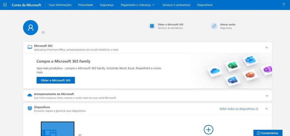The width and height of the screenshot is (290, 136).
Task: Click the envelope email icon under the avatar
Action: [43, 32]
